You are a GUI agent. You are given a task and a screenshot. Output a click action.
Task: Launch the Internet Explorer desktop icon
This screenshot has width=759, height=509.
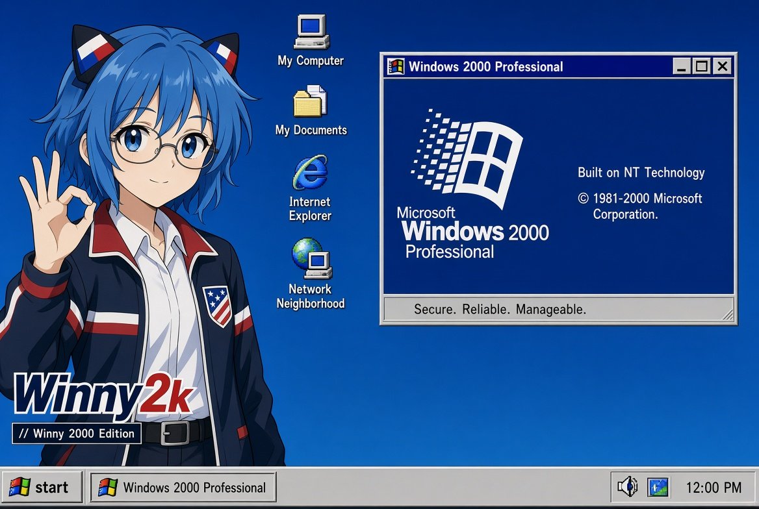pyautogui.click(x=310, y=172)
